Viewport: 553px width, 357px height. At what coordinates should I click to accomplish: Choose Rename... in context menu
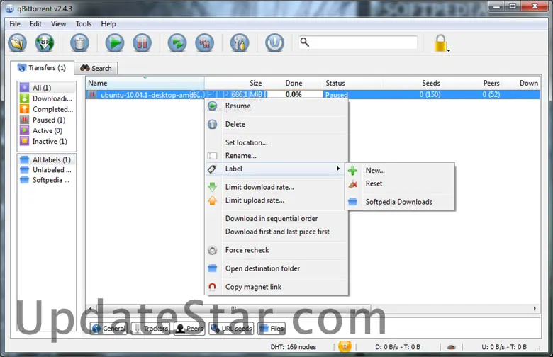tap(276, 155)
